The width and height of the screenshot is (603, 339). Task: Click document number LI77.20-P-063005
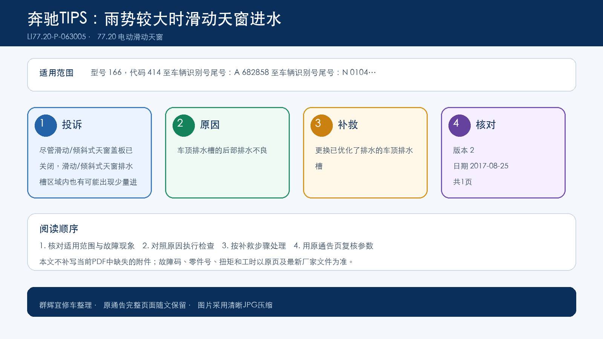[57, 37]
